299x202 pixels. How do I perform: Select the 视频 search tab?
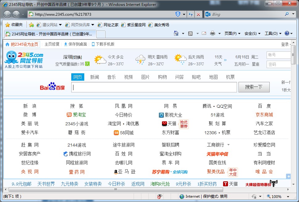click(128, 77)
